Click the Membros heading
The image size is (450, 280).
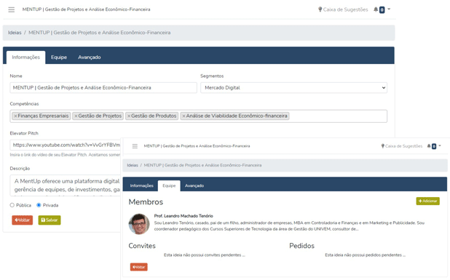tap(146, 202)
